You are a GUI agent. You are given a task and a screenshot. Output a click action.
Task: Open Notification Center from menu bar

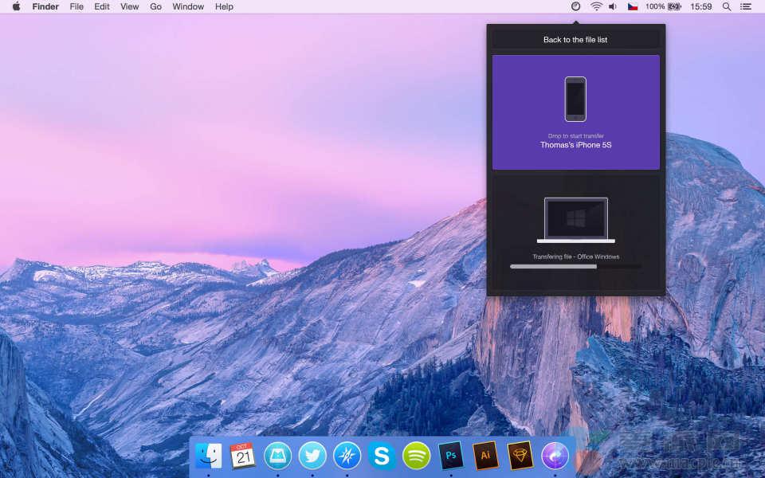746,6
